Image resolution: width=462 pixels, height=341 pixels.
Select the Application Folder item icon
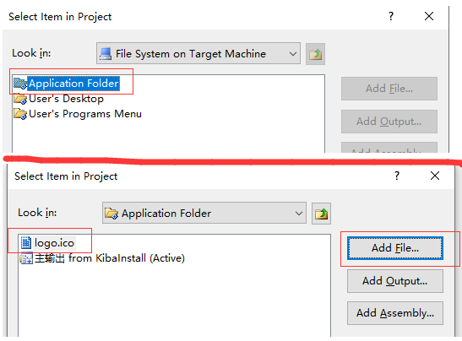[x=20, y=84]
